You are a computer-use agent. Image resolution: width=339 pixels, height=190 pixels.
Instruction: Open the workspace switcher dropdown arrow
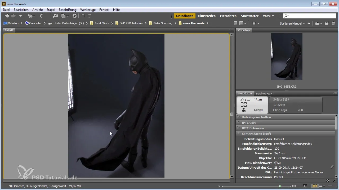[x=273, y=16]
